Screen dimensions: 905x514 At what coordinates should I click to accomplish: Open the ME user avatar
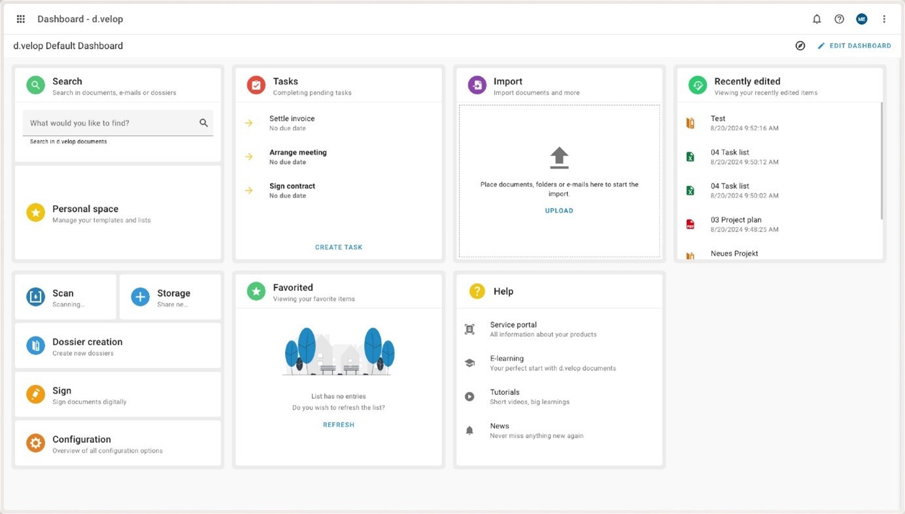861,19
